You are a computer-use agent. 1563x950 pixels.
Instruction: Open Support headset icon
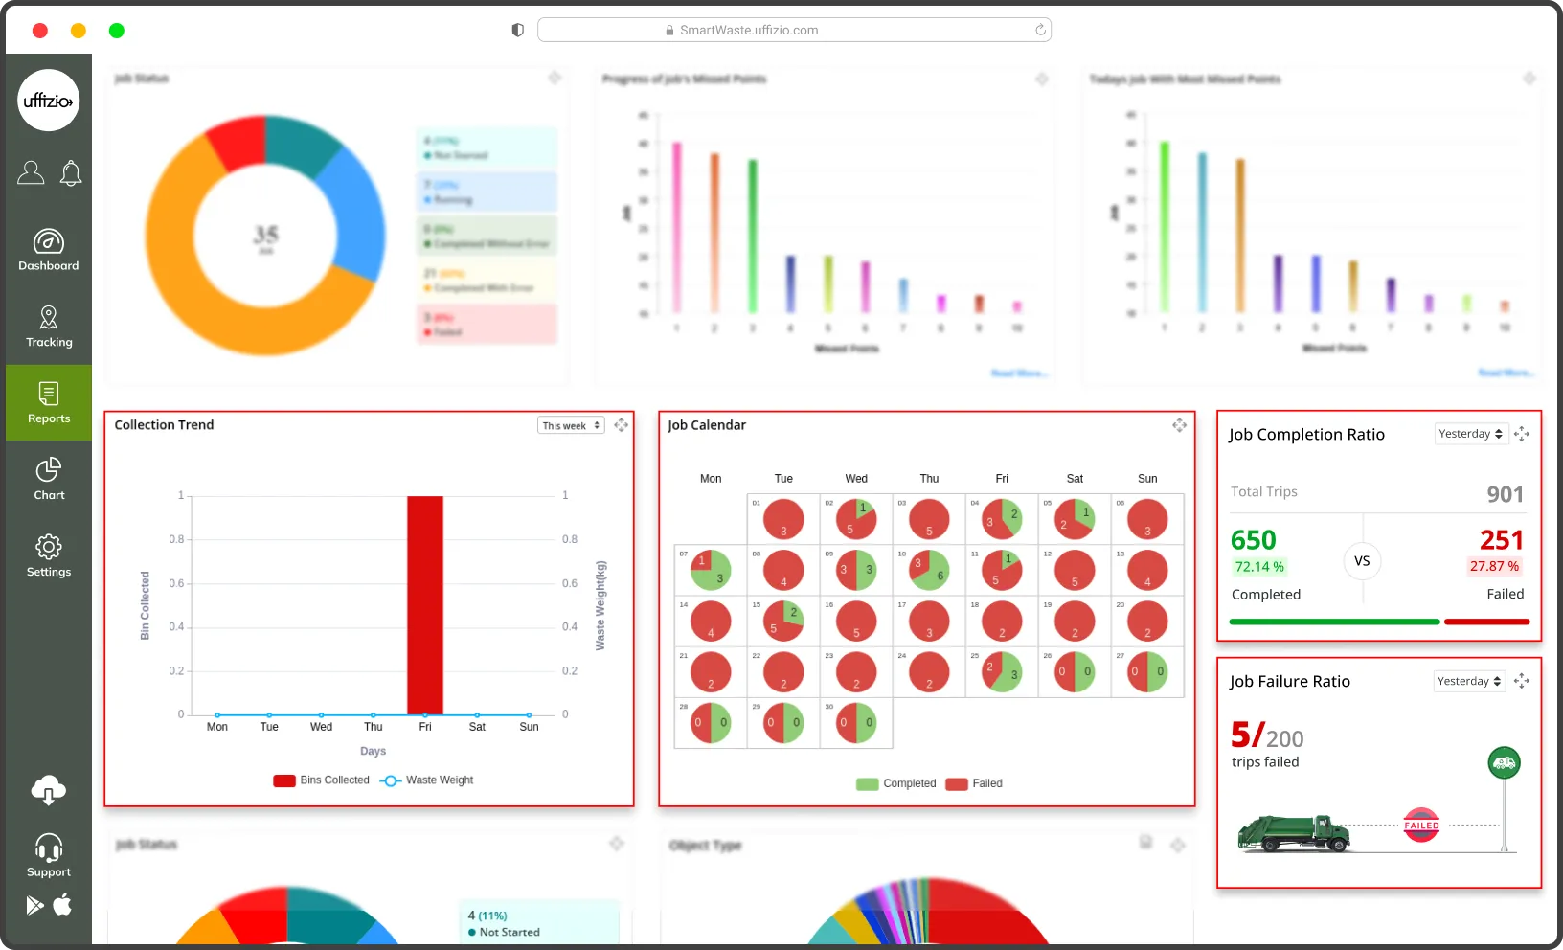49,848
